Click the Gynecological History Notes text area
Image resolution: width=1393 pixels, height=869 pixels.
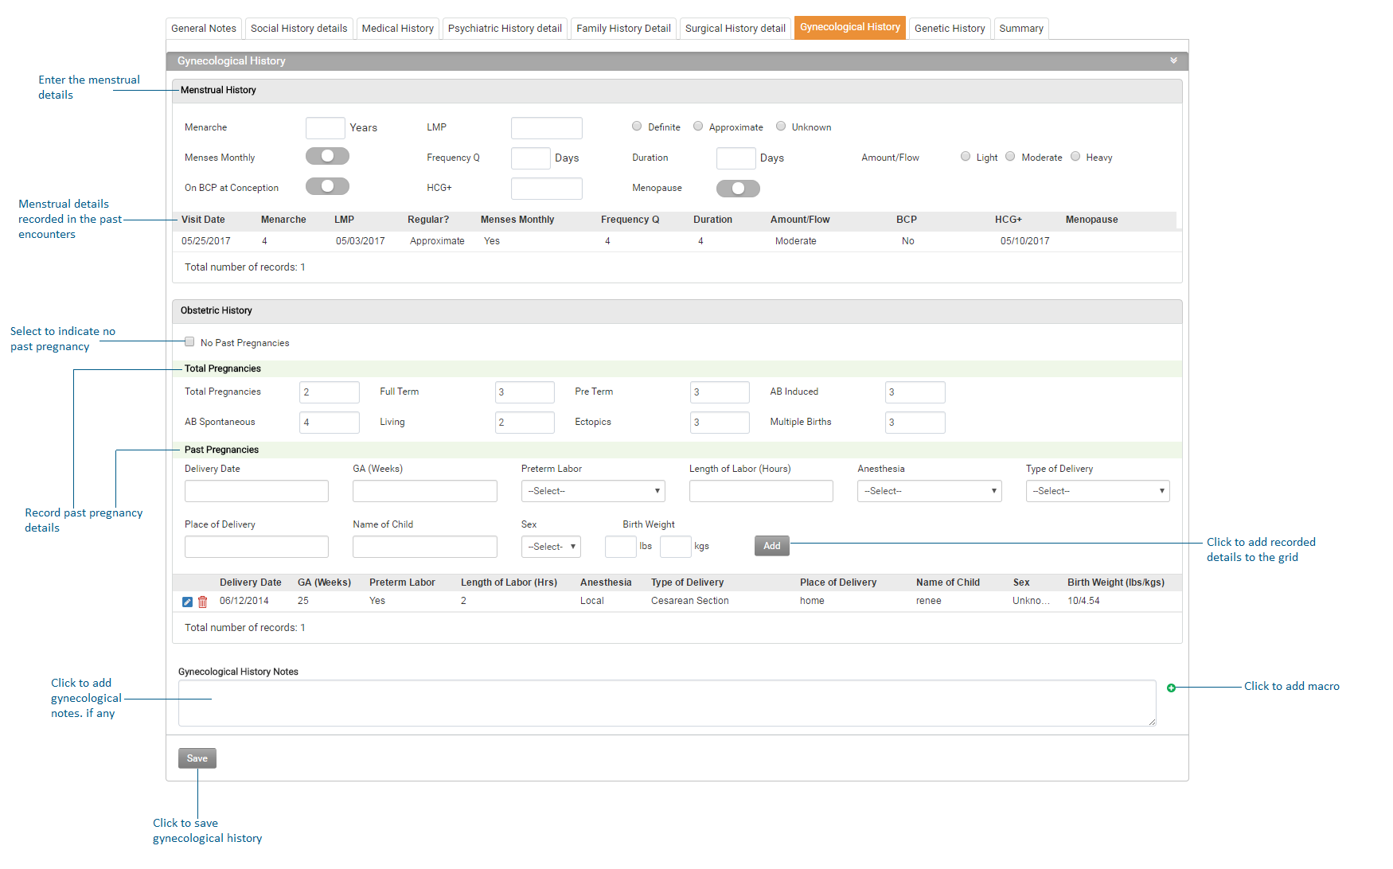[x=666, y=703]
